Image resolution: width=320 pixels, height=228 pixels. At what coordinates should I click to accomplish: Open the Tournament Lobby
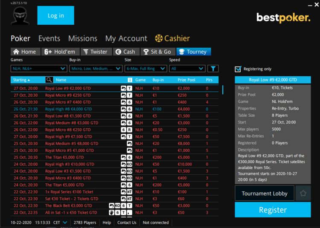265,193
